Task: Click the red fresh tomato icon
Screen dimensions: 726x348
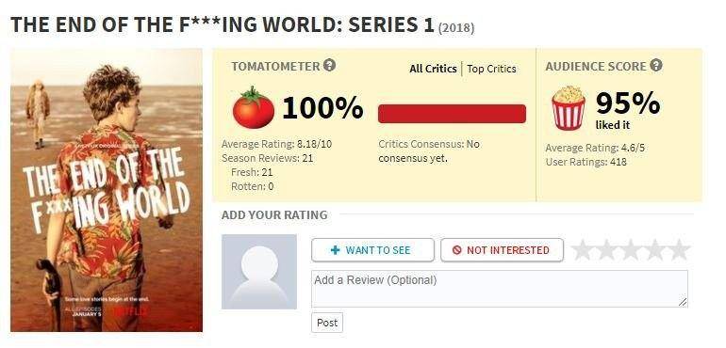Action: [254, 107]
